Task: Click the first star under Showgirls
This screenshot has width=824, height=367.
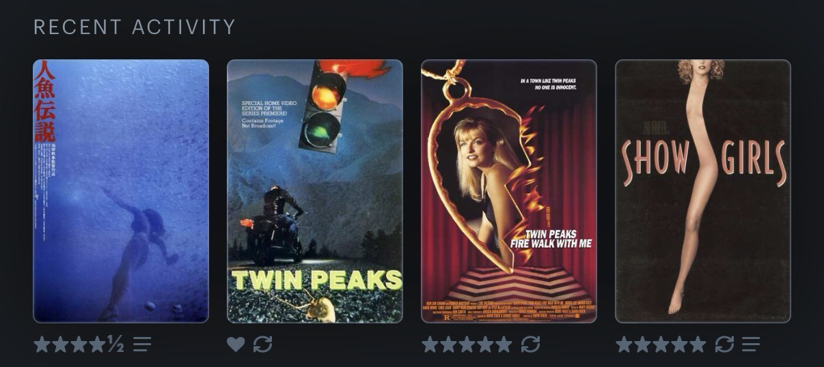Action: click(624, 344)
